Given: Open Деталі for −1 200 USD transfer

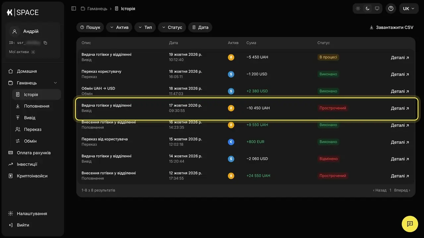Looking at the screenshot, I should 400,74.
